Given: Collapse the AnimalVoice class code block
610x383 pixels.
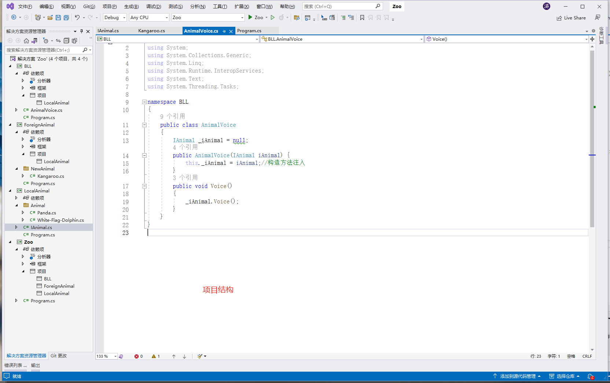Looking at the screenshot, I should coord(144,125).
